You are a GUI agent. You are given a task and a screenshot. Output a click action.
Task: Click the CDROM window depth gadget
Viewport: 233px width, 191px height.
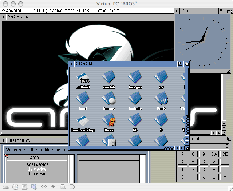pyautogui.click(x=186, y=64)
